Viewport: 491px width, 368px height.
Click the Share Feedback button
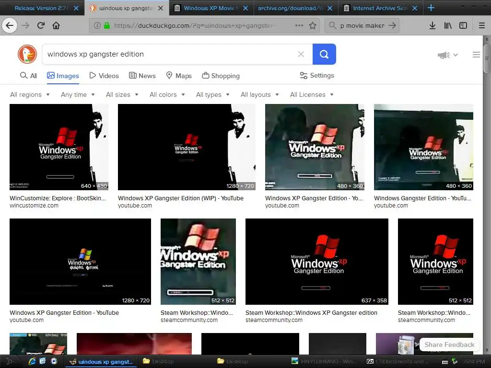449,345
